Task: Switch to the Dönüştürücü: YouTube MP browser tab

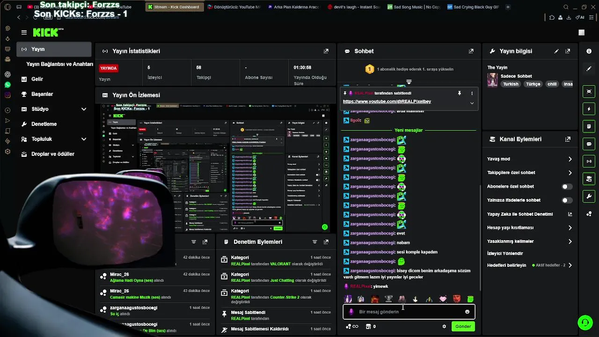Action: pos(234,7)
